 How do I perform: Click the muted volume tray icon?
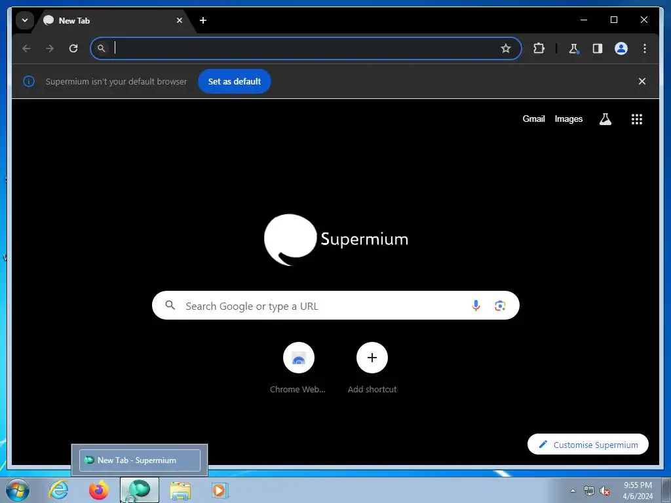tap(605, 491)
